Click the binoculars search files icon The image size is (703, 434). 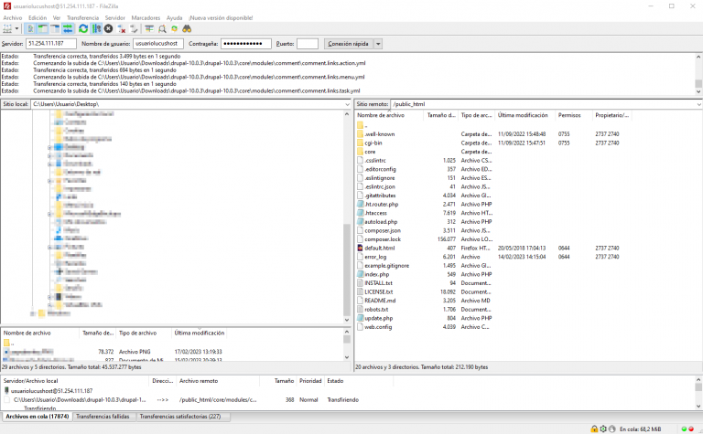187,29
